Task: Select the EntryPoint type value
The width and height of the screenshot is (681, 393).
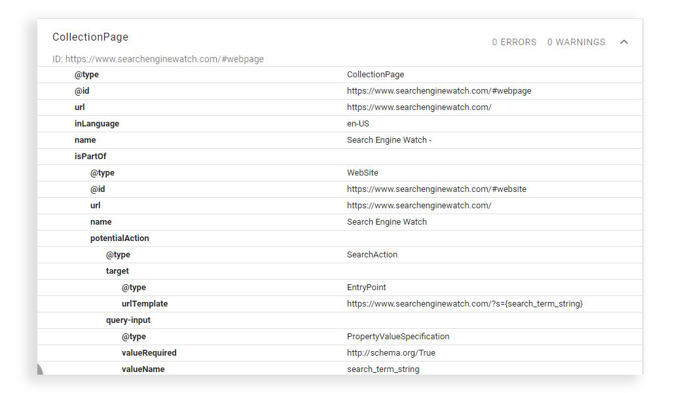Action: (x=367, y=288)
